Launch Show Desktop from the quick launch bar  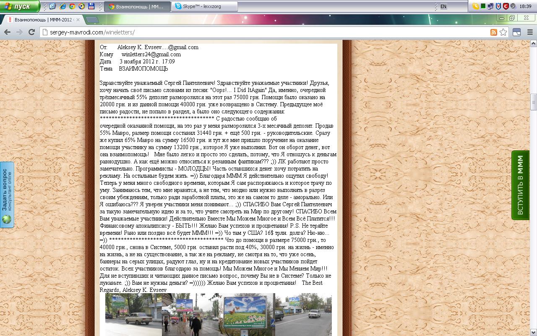(x=53, y=6)
